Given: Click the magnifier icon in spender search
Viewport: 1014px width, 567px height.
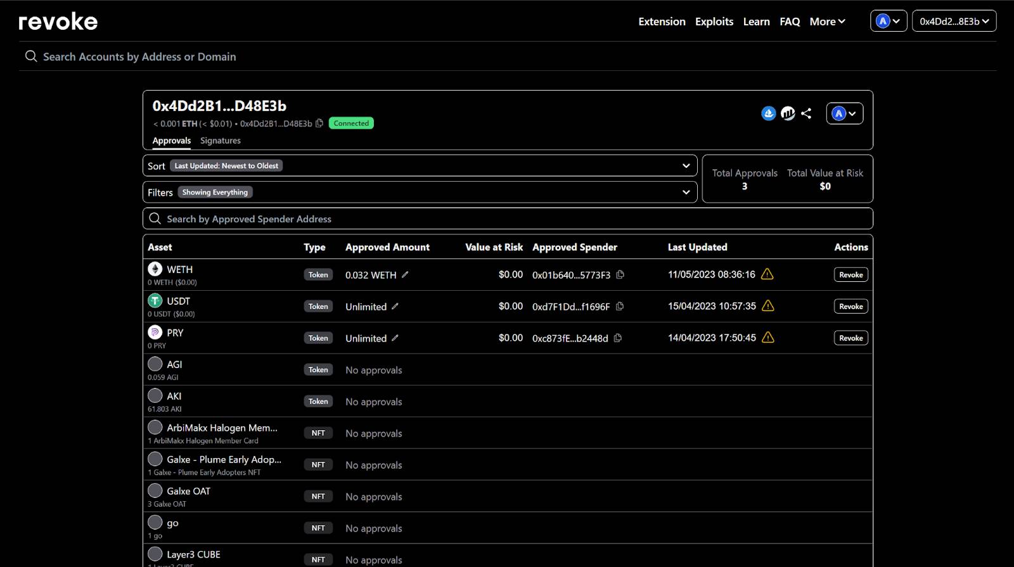Looking at the screenshot, I should click(155, 219).
